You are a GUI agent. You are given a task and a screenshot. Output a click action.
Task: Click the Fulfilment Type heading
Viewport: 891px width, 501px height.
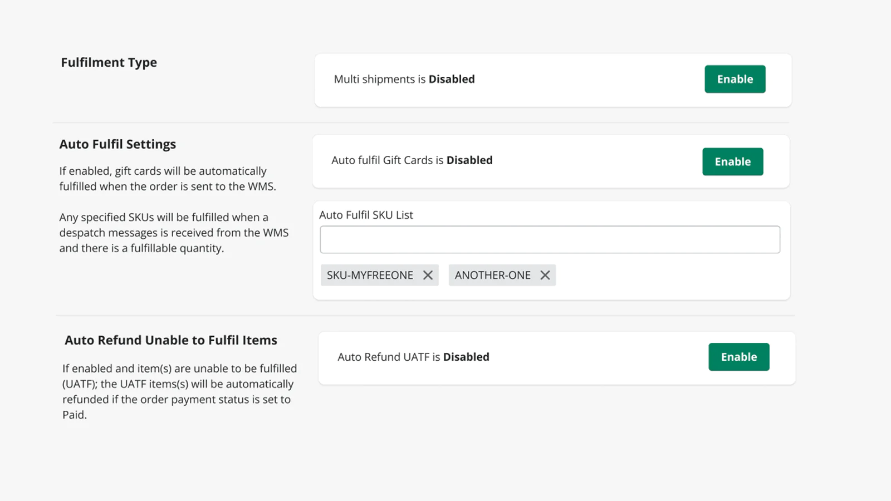point(109,62)
